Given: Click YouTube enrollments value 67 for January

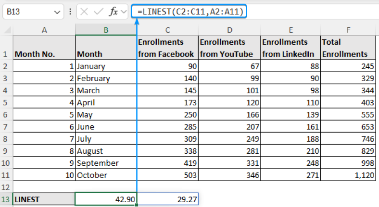Looking at the screenshot, I should 229,66.
